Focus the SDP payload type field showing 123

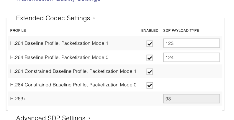click(191, 43)
